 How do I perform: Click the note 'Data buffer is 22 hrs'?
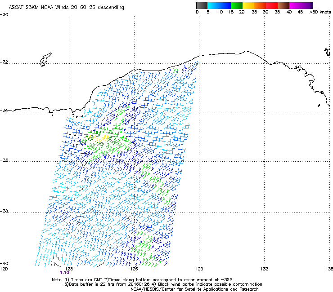(91, 284)
